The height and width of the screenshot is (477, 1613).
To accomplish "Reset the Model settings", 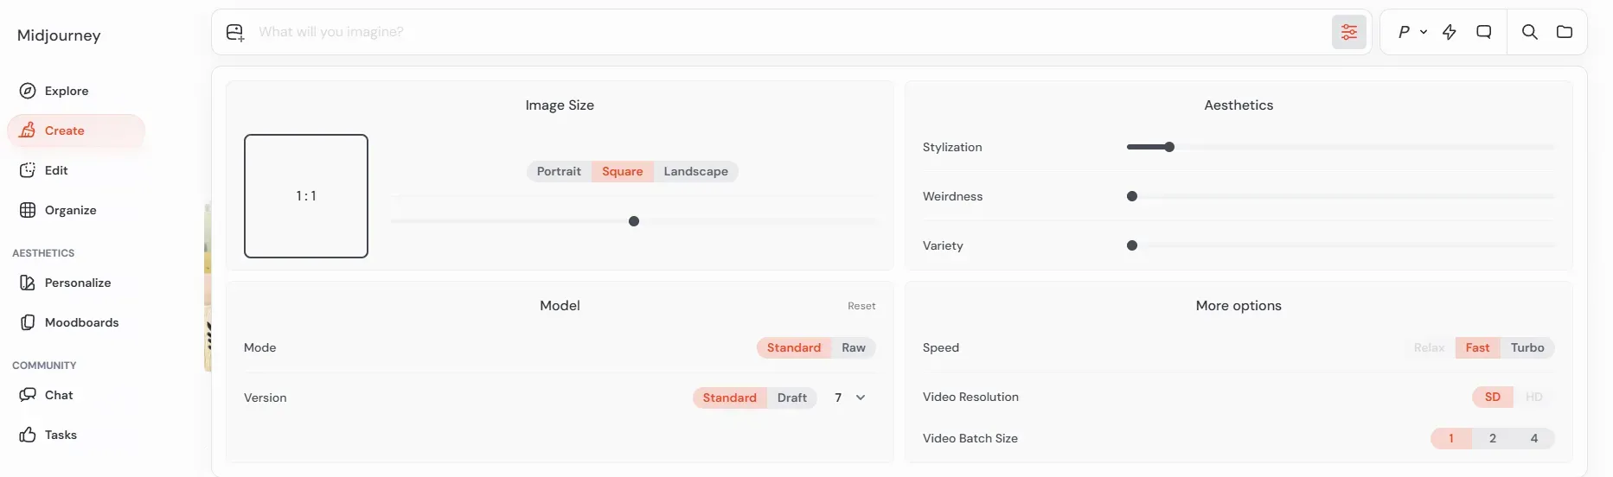I will click(861, 306).
